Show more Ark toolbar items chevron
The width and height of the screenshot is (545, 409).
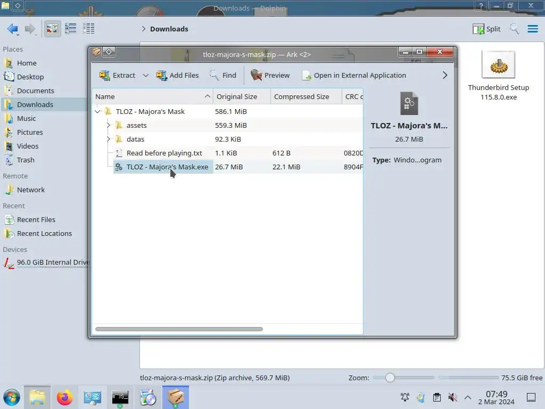(445, 75)
